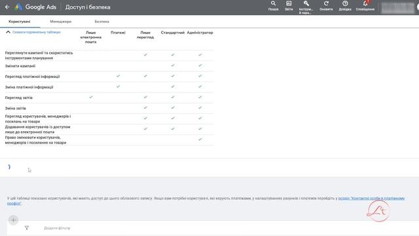Click the 'Перегляд звітів' row label

tap(19, 98)
